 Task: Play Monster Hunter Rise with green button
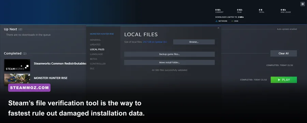[284, 80]
